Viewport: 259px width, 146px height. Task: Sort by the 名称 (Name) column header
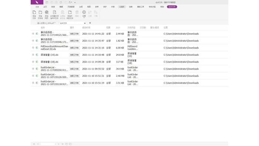pos(43,28)
